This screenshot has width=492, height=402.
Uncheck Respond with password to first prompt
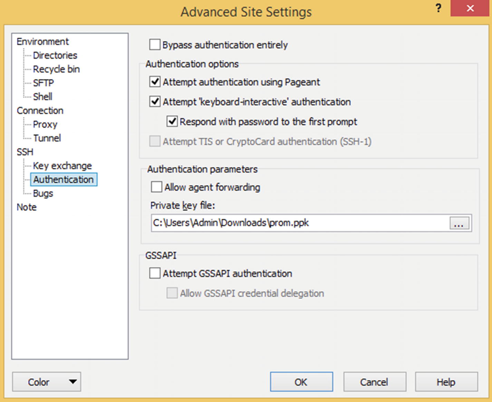pyautogui.click(x=172, y=122)
